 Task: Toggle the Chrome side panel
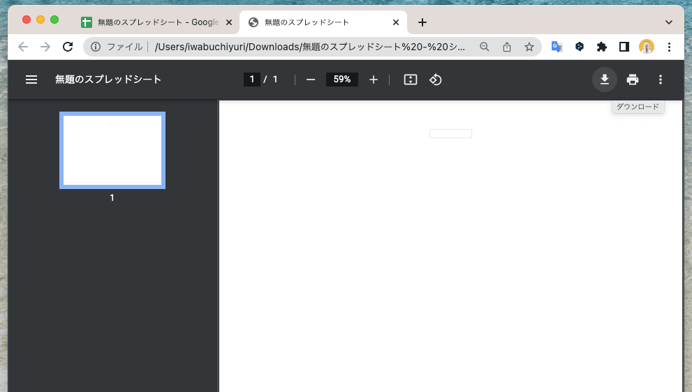[624, 47]
